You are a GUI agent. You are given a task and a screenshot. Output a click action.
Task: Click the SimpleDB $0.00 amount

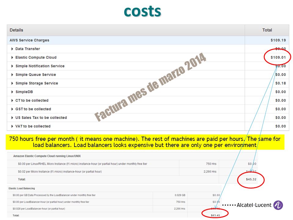tap(280, 92)
